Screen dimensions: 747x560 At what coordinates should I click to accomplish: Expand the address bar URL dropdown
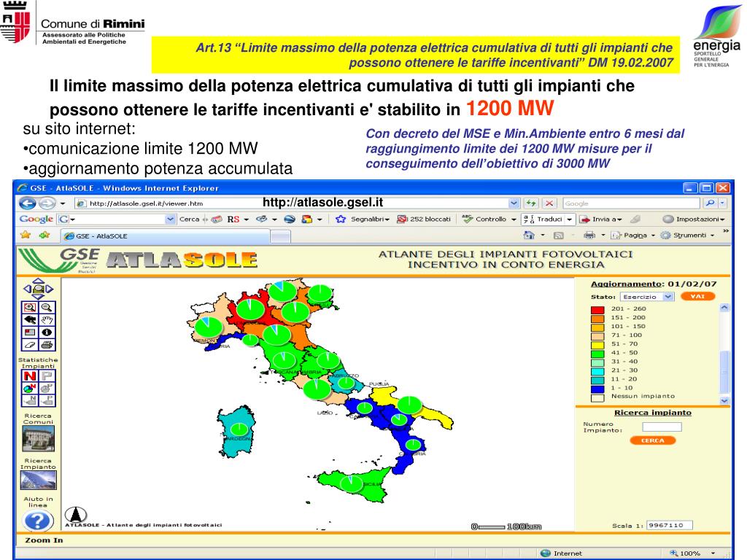[x=514, y=203]
